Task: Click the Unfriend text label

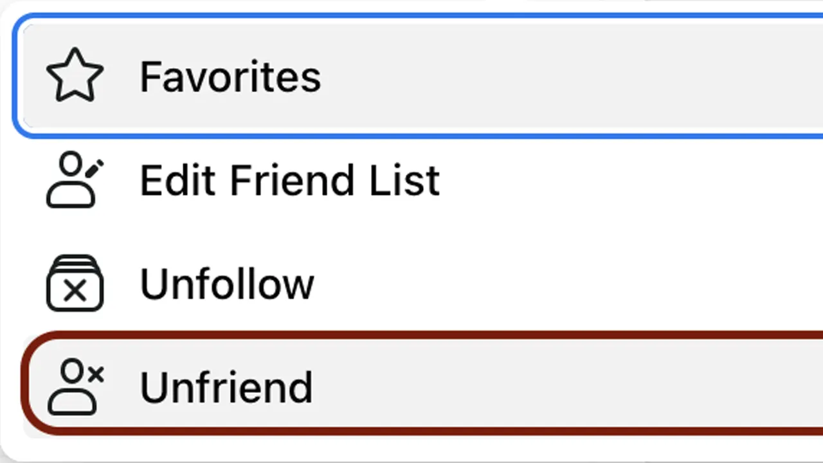Action: [226, 386]
